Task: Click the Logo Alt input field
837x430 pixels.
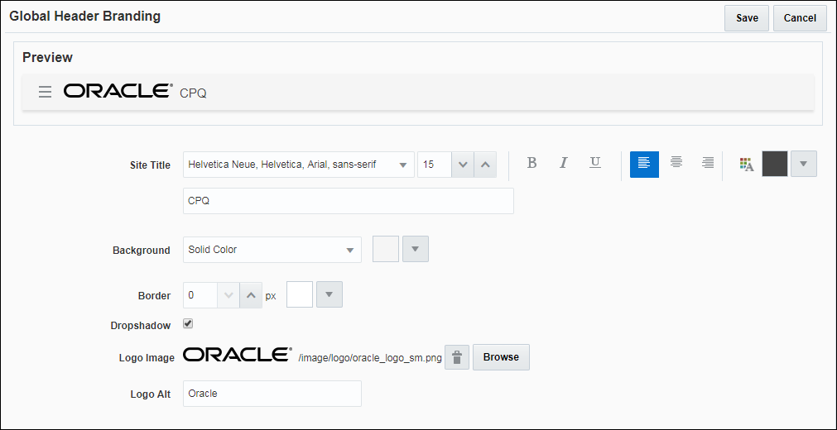Action: pos(272,394)
